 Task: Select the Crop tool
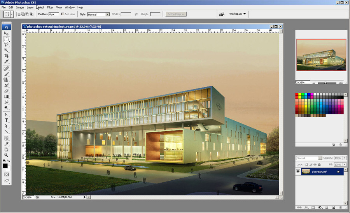7,56
